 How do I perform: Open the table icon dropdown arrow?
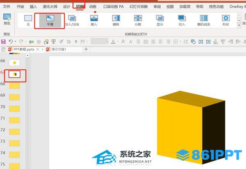(180, 41)
